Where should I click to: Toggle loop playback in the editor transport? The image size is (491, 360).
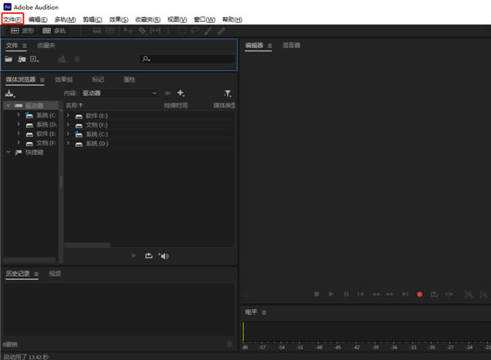pos(435,294)
